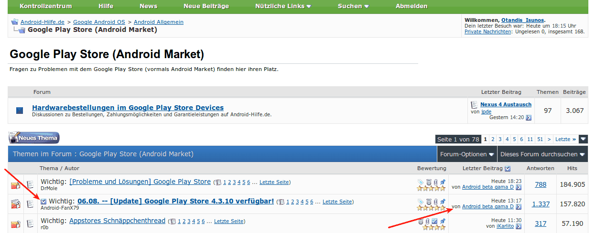
Task: Click the tag icon in the Play Store 4.3.10 thread row
Action: click(420, 202)
